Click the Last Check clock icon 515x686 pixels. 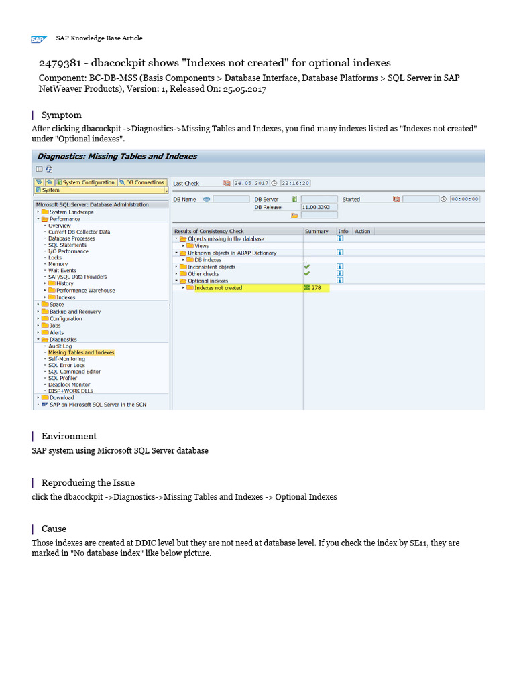(x=274, y=183)
